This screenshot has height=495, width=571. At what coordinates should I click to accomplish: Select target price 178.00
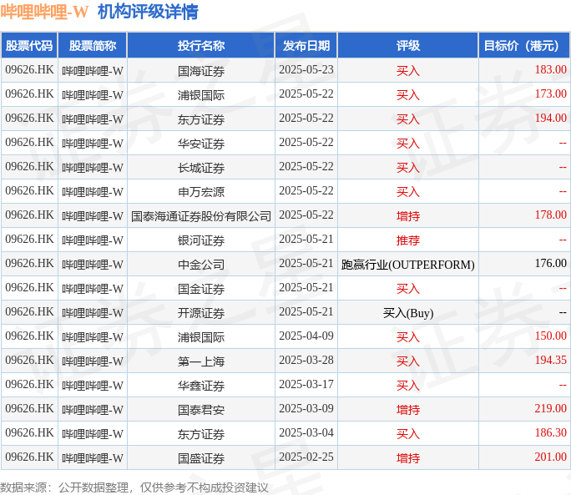[551, 215]
